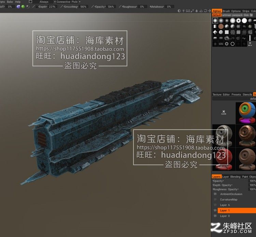The width and height of the screenshot is (256, 237).
Task: Close the smart material selection with X
Action: point(224,112)
